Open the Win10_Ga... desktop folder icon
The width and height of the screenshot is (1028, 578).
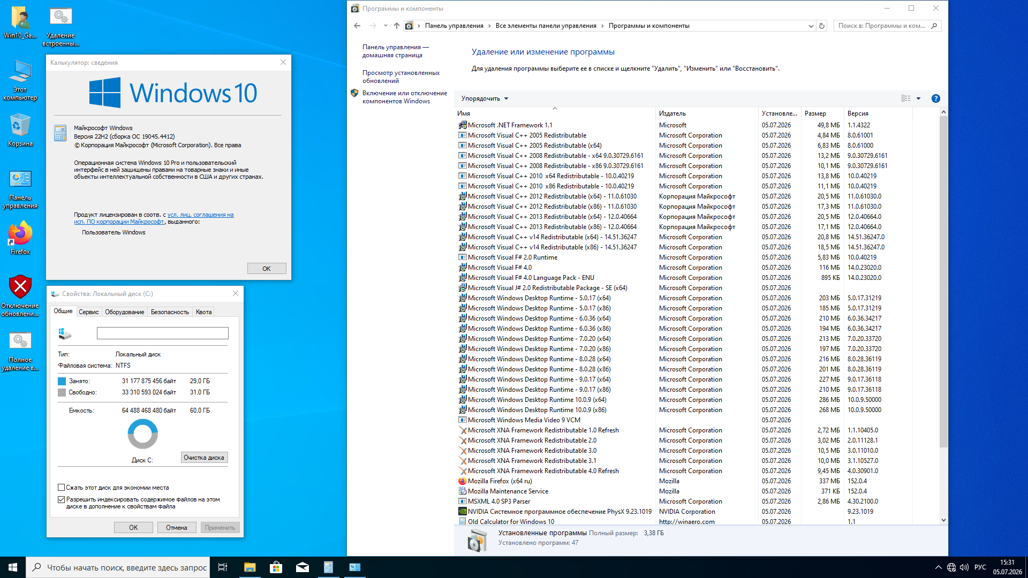[20, 22]
